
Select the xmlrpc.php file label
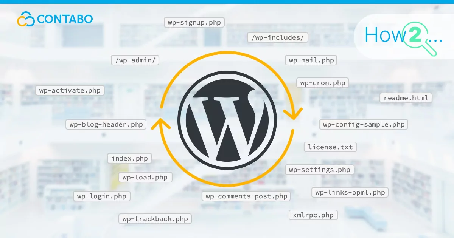[x=313, y=215]
